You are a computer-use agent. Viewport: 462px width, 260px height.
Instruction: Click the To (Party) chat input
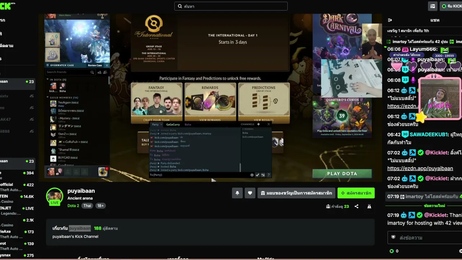coord(200,175)
